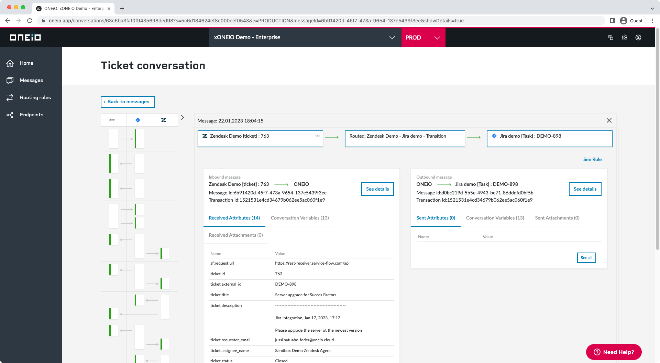Click Back to messages
This screenshot has width=660, height=363.
coord(128,102)
